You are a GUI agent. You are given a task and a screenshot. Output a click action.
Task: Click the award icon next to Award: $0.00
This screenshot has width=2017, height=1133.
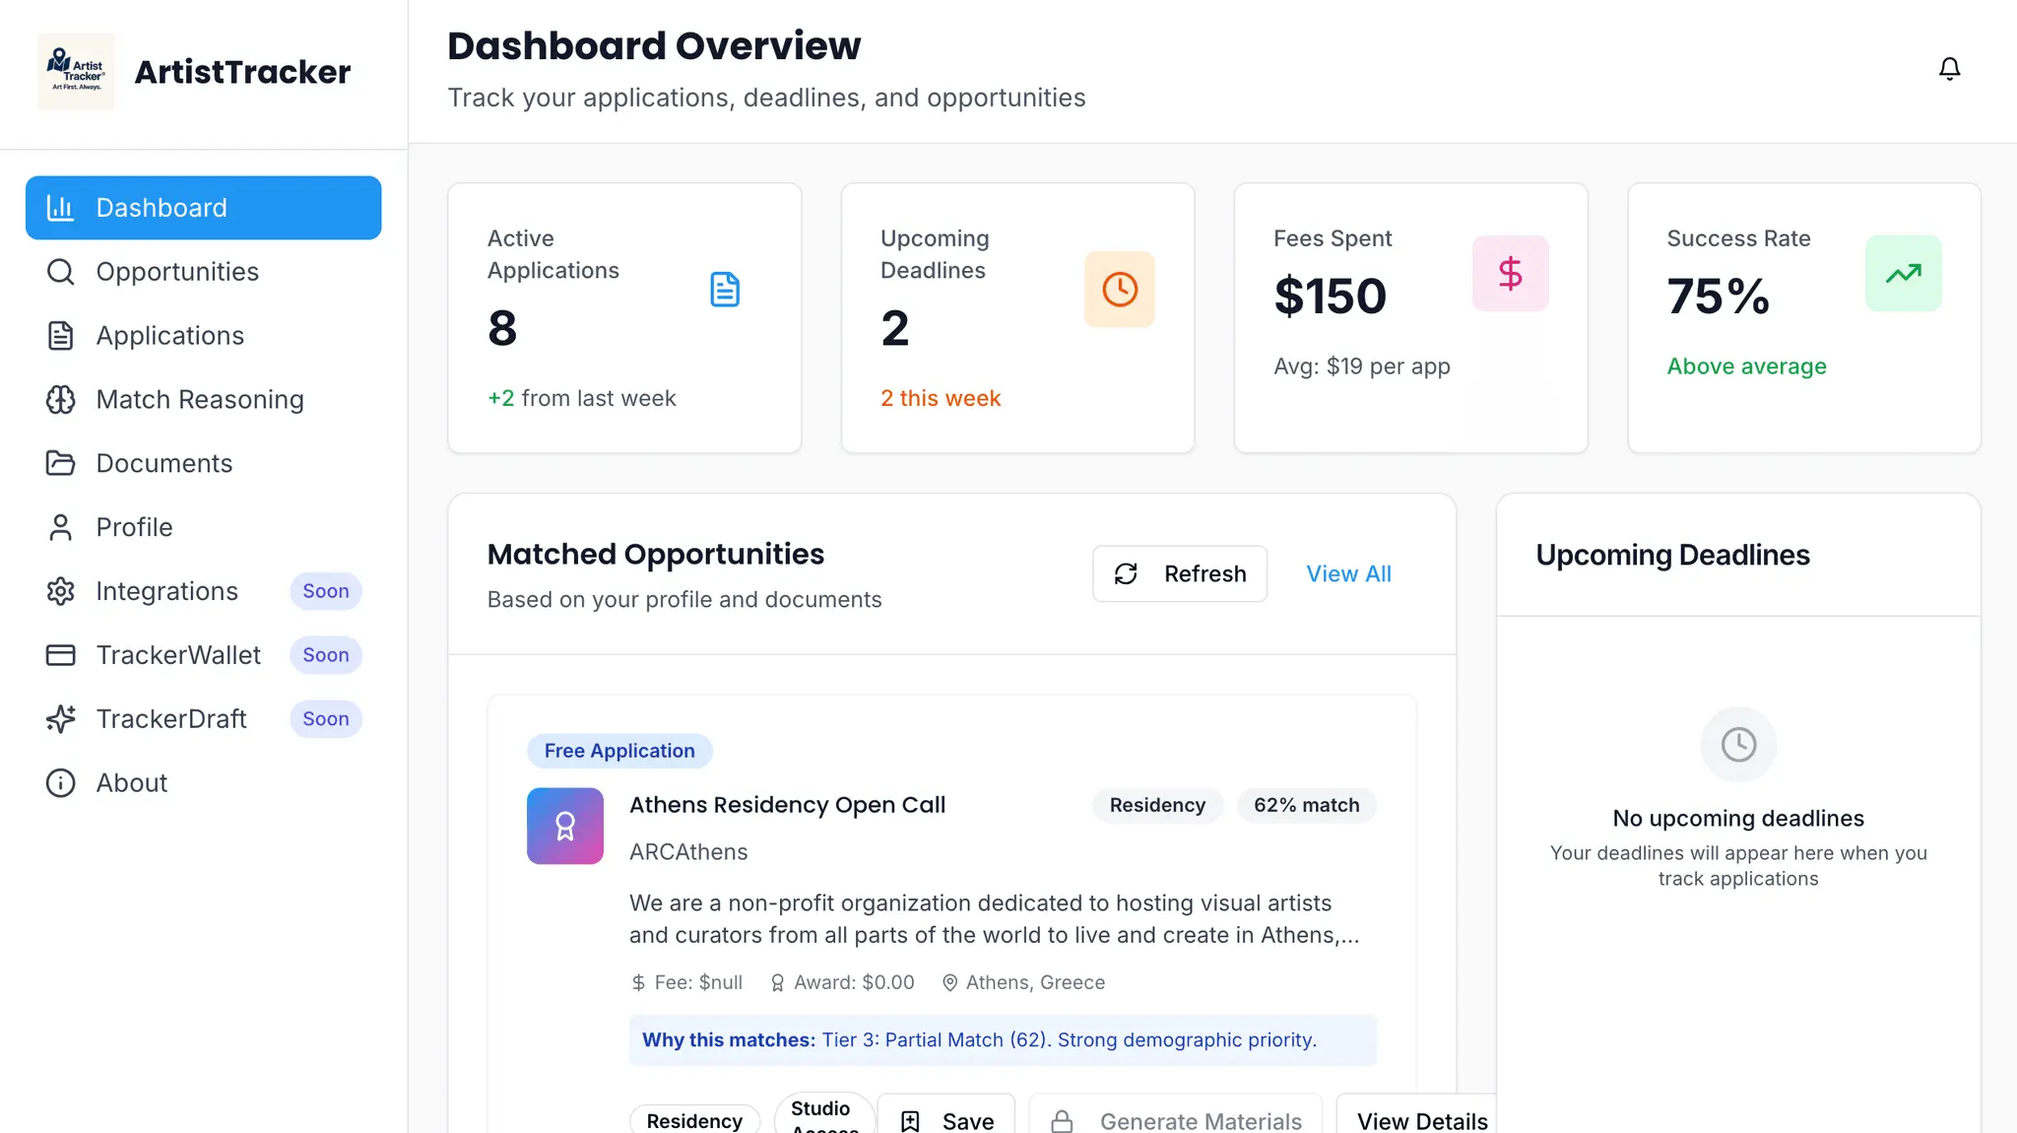point(777,983)
